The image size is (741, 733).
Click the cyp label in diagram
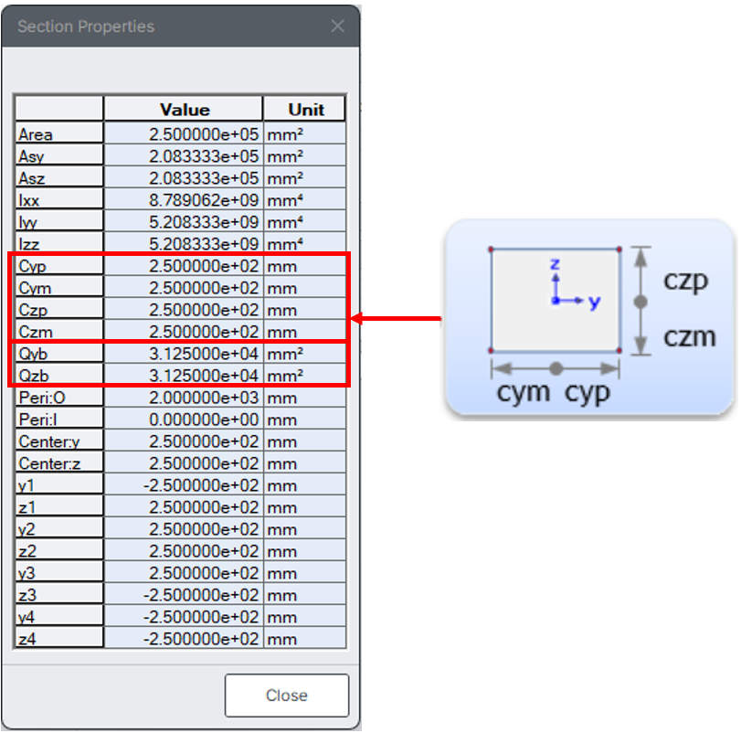[588, 393]
